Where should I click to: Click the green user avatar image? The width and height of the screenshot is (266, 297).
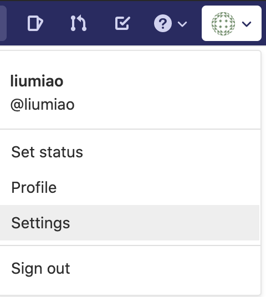(223, 24)
